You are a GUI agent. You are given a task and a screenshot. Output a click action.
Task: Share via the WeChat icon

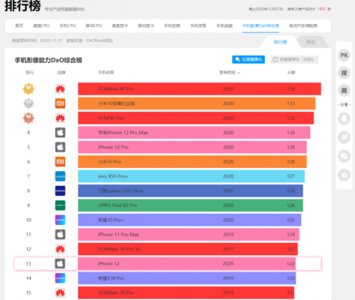coord(344,156)
